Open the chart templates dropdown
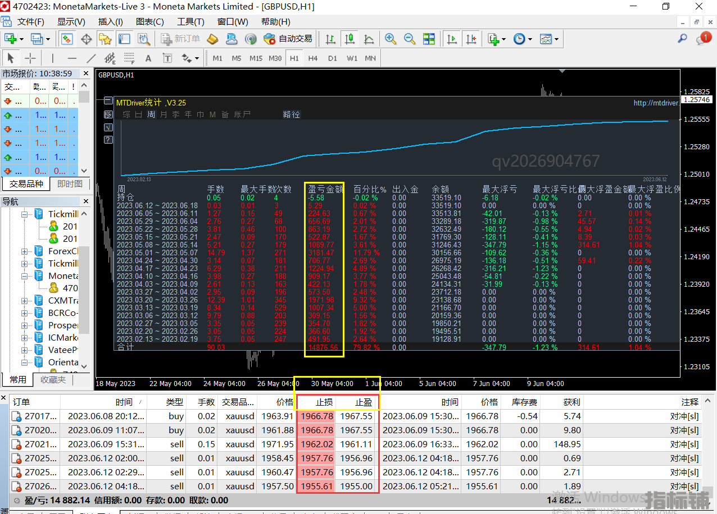717x514 pixels. [x=549, y=39]
